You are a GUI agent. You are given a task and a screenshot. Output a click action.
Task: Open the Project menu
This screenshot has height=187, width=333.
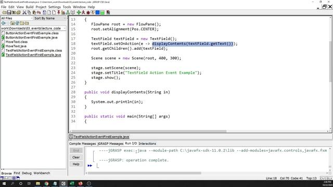click(41, 7)
